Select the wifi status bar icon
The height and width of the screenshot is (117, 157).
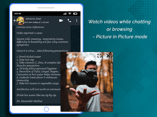(70, 13)
